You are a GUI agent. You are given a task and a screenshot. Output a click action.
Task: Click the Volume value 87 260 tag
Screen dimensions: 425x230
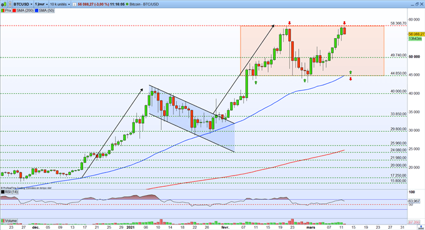coord(414,222)
